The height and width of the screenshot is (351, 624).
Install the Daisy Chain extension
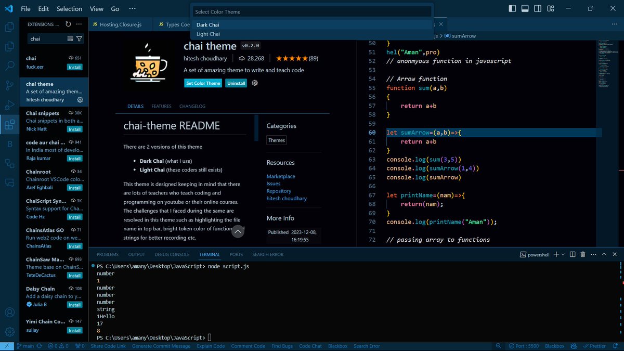(x=75, y=305)
